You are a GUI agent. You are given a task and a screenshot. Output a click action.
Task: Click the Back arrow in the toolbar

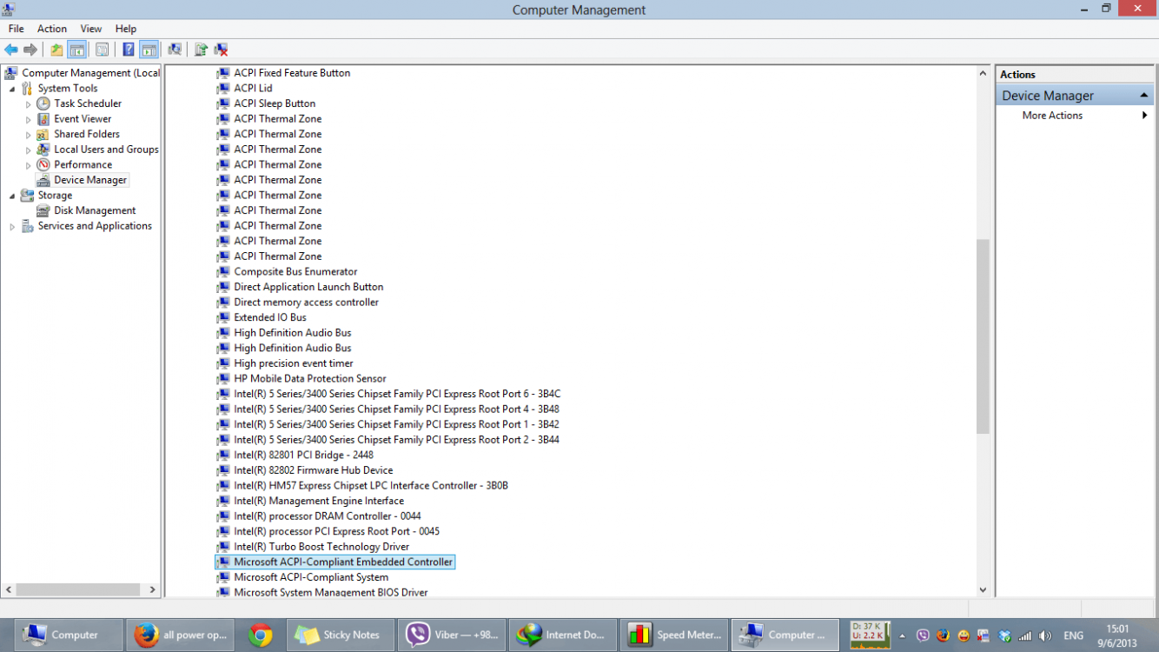[x=11, y=50]
